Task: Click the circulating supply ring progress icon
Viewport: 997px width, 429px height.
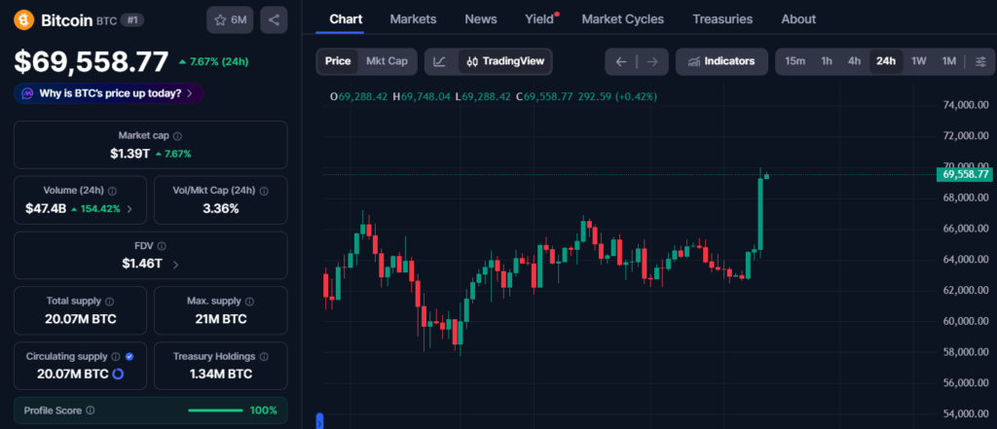Action: click(118, 374)
